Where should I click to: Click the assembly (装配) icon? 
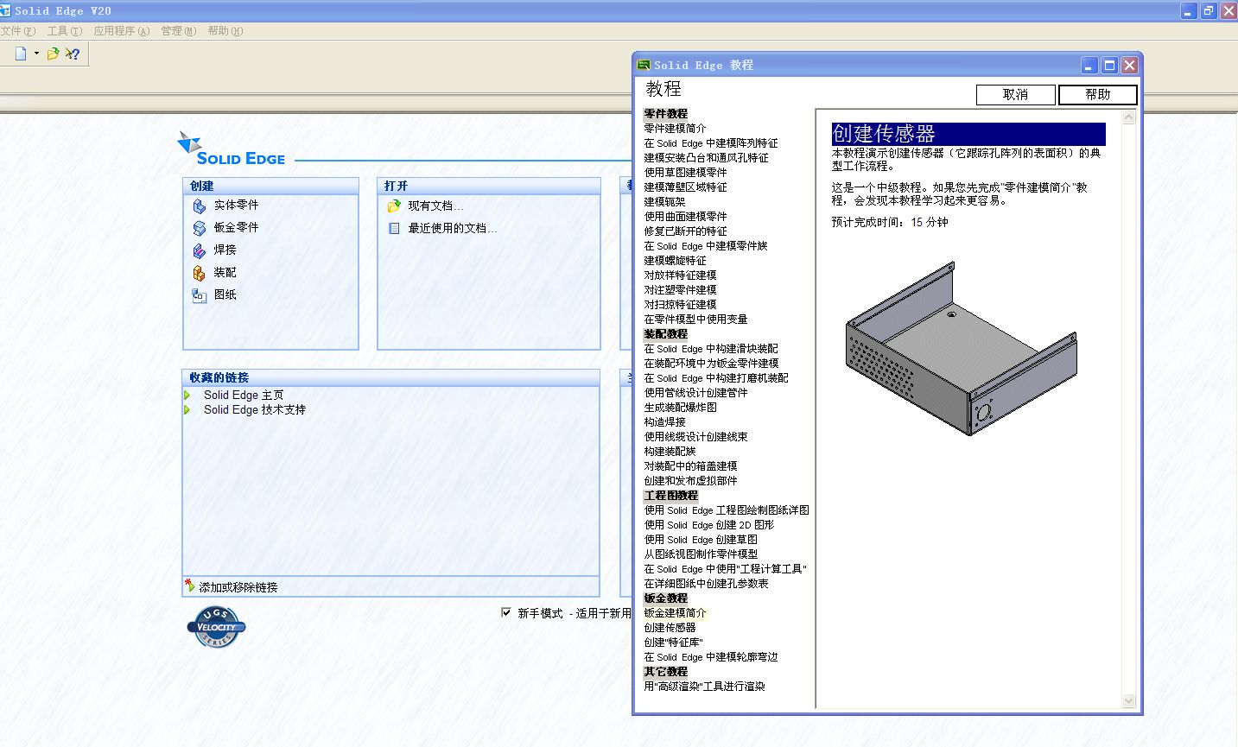tap(200, 273)
